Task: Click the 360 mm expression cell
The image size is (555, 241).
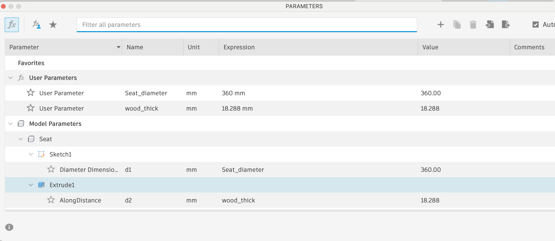Action: click(233, 93)
